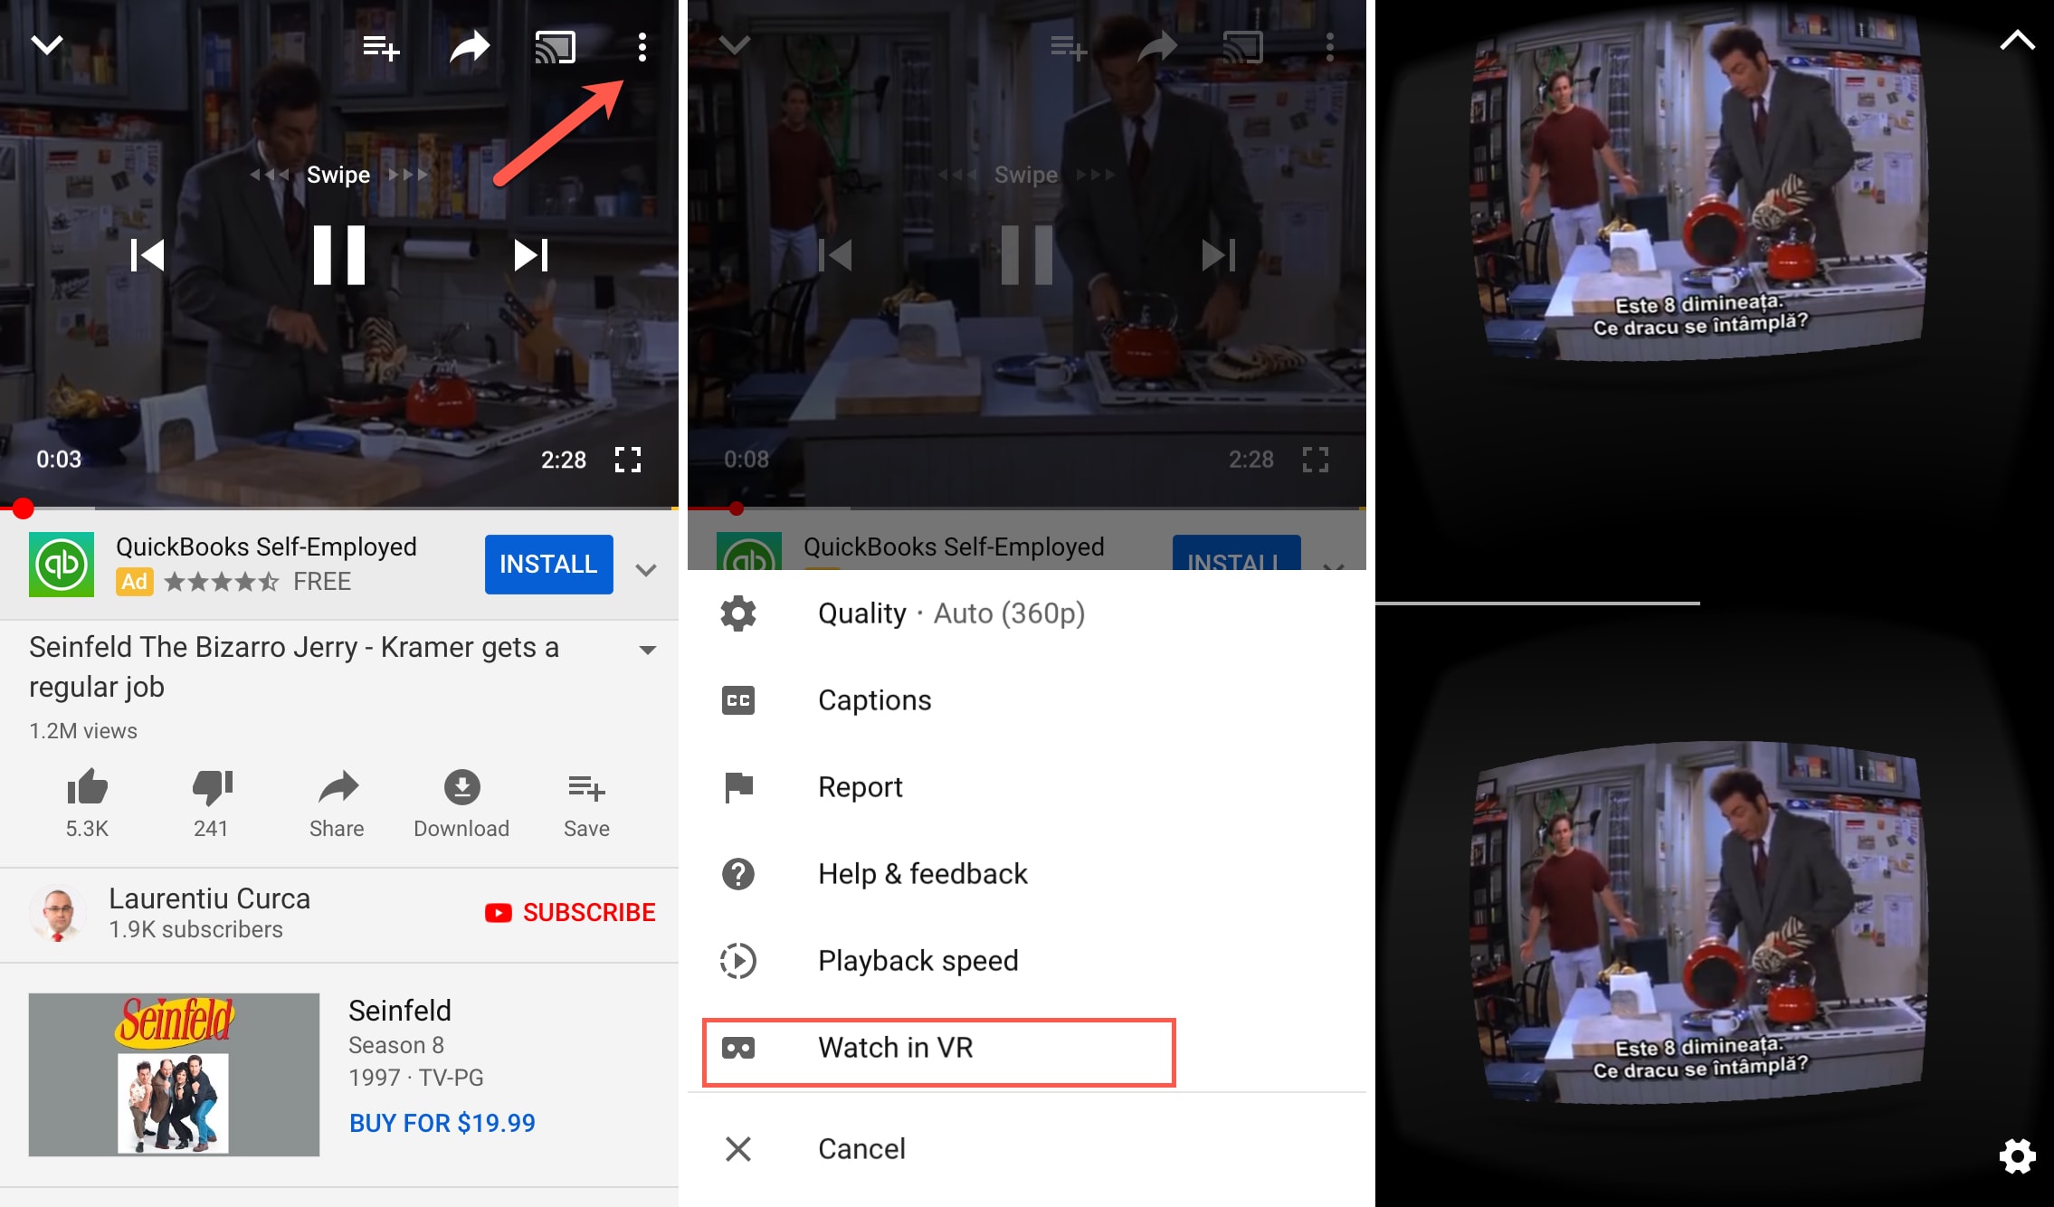The height and width of the screenshot is (1207, 2054).
Task: Skip to the previous video
Action: (147, 255)
